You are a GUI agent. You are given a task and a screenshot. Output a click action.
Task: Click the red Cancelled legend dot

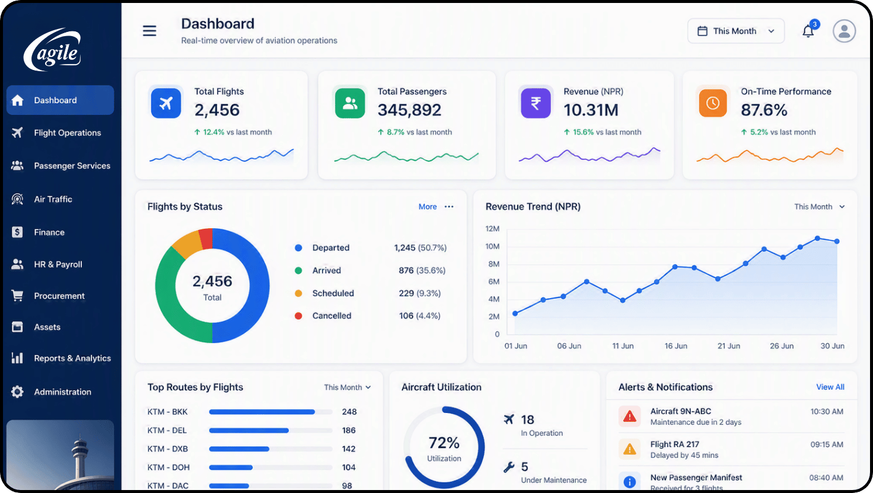click(298, 316)
